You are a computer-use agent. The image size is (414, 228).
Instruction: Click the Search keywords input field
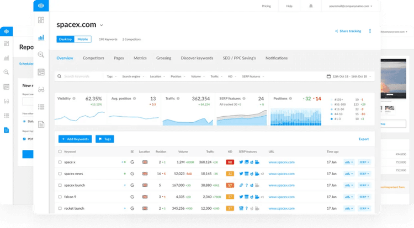click(80, 77)
